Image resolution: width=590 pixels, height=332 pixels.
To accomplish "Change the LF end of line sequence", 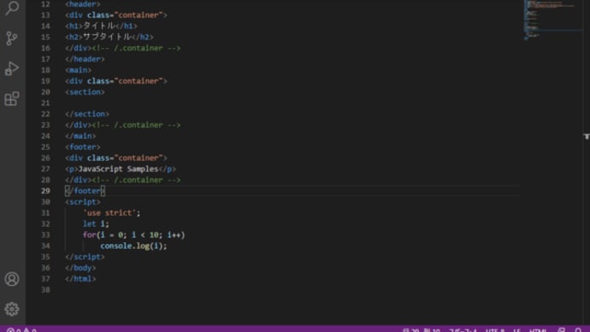I will point(517,329).
